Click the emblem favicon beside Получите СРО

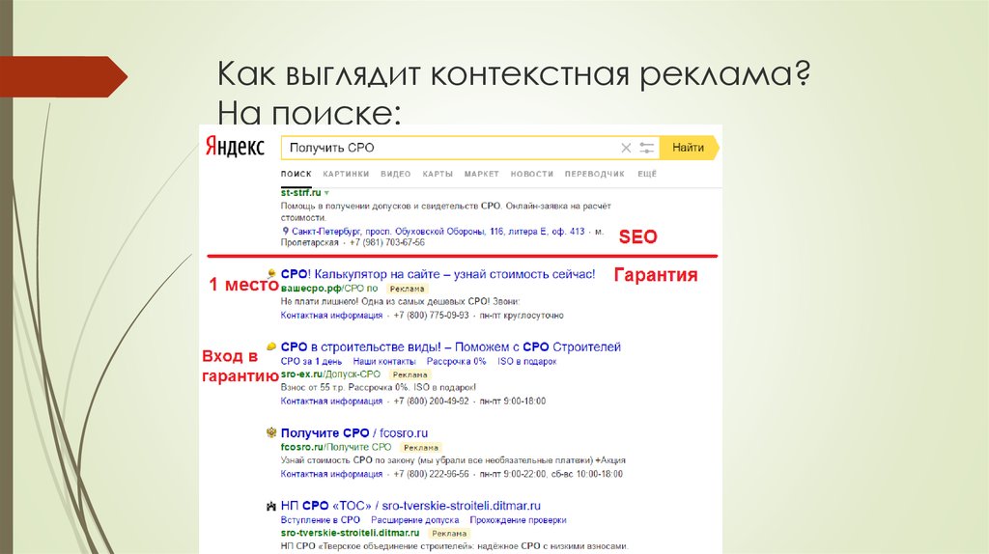[272, 433]
